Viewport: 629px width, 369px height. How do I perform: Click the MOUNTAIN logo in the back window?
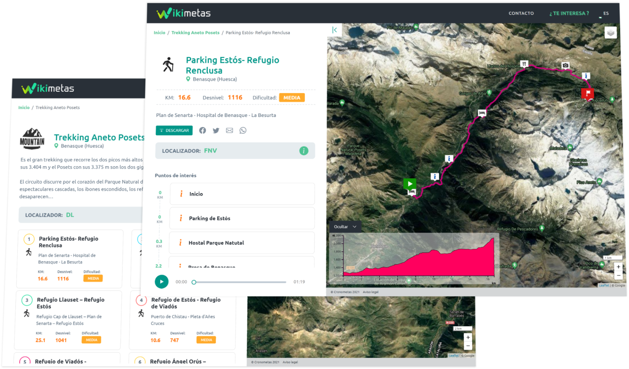tap(32, 139)
